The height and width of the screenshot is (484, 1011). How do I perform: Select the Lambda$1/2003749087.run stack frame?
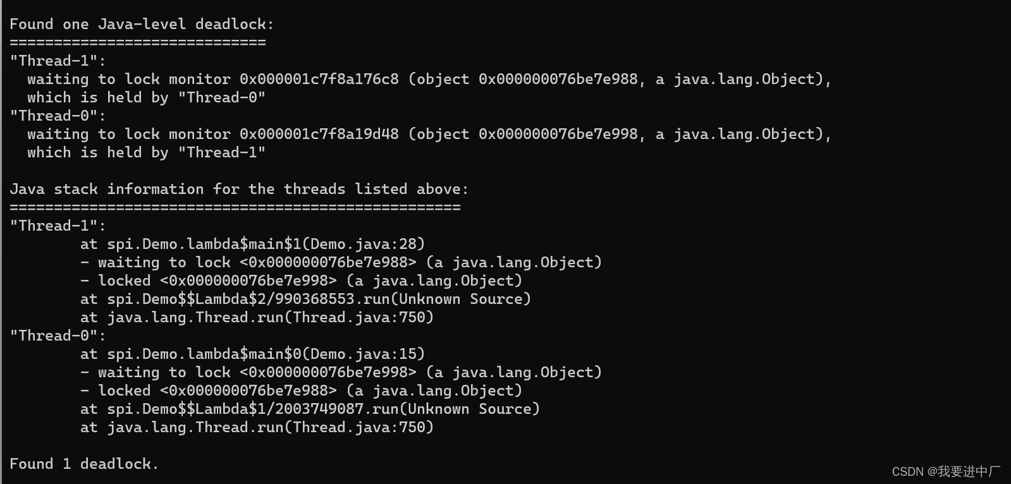pos(310,409)
